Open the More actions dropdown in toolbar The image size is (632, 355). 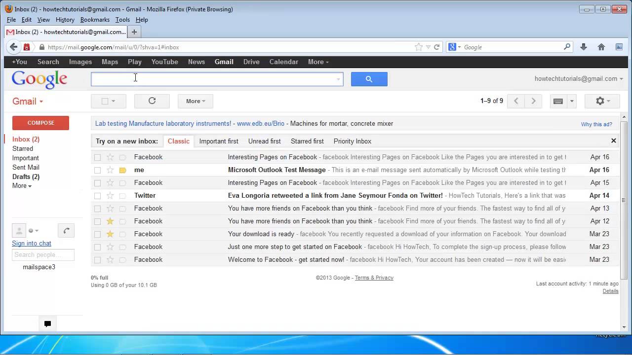(x=196, y=101)
